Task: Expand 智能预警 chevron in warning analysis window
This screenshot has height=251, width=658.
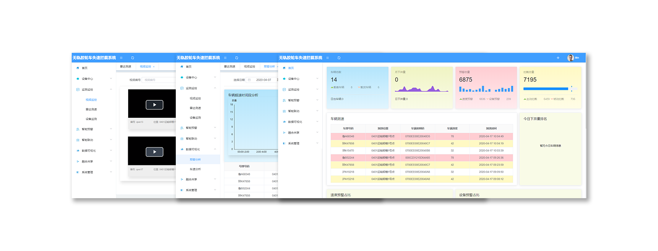Action: click(215, 128)
